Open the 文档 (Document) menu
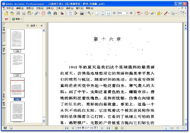The height and width of the screenshot is (133, 190). pos(40,8)
